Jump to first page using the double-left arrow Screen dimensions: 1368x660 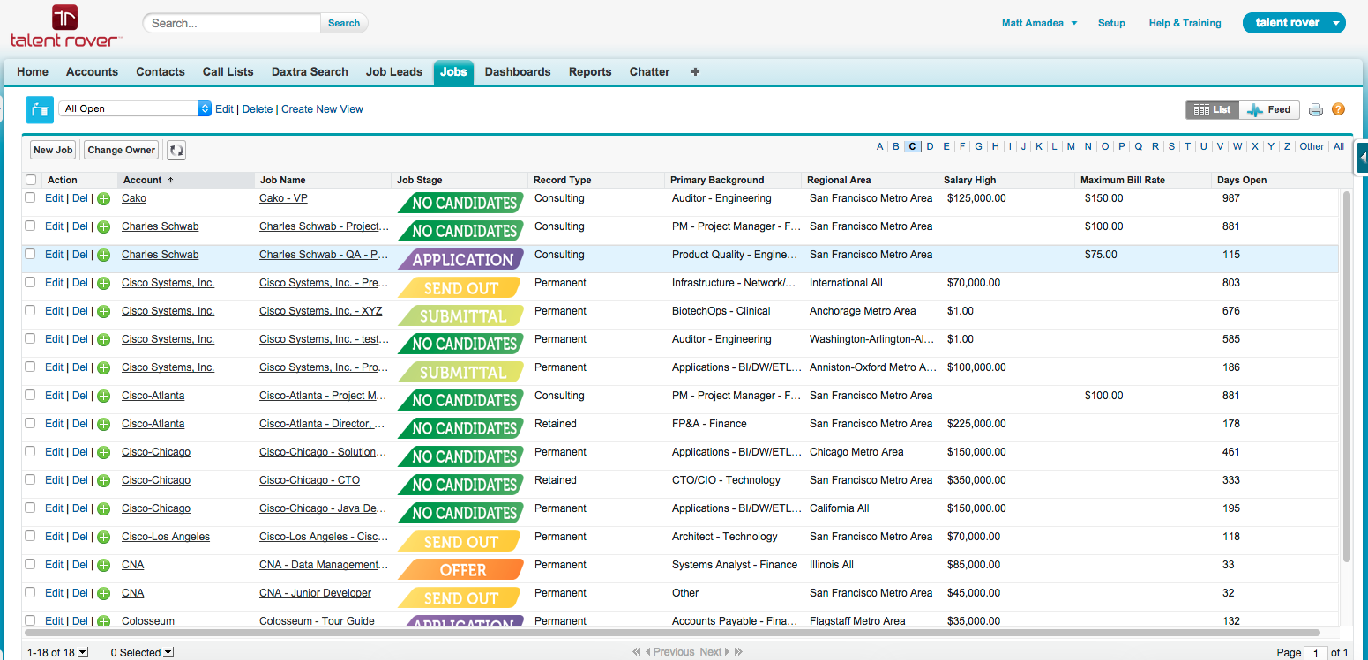pyautogui.click(x=637, y=652)
